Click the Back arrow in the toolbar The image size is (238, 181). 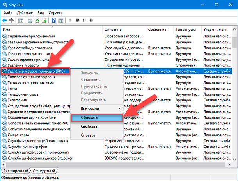coord(5,20)
